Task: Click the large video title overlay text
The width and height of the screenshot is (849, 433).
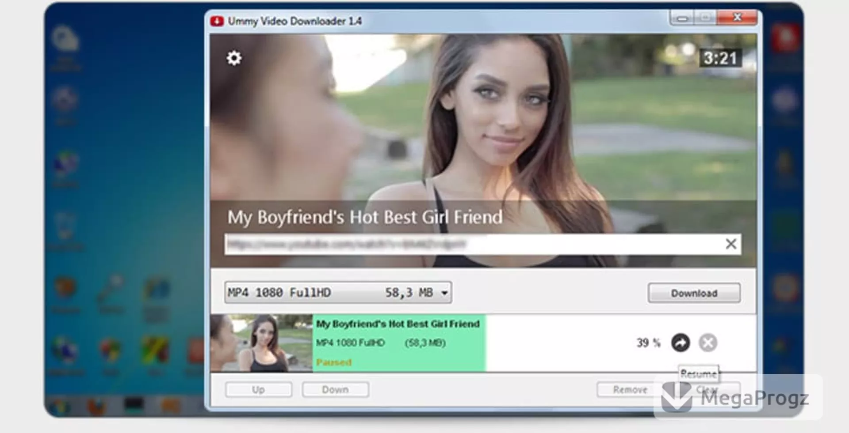Action: coord(365,217)
